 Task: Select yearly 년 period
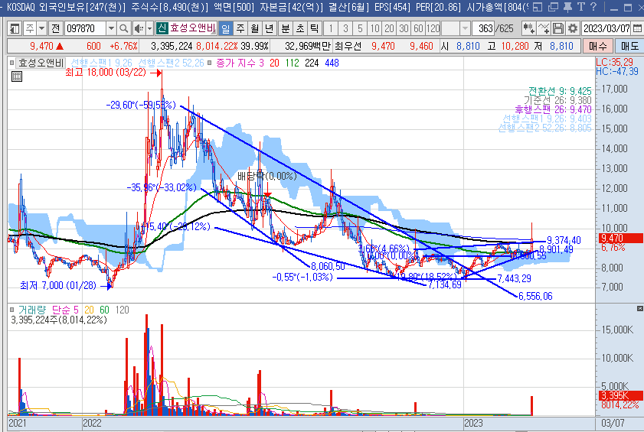tap(270, 28)
